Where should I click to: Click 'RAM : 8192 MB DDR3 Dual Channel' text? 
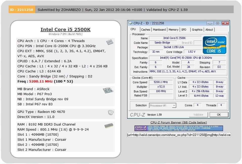46,125
